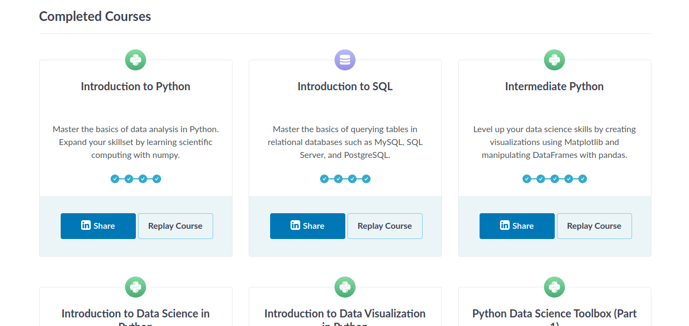
Task: Click the Python icon above Introduction to Python
Action: 136,60
